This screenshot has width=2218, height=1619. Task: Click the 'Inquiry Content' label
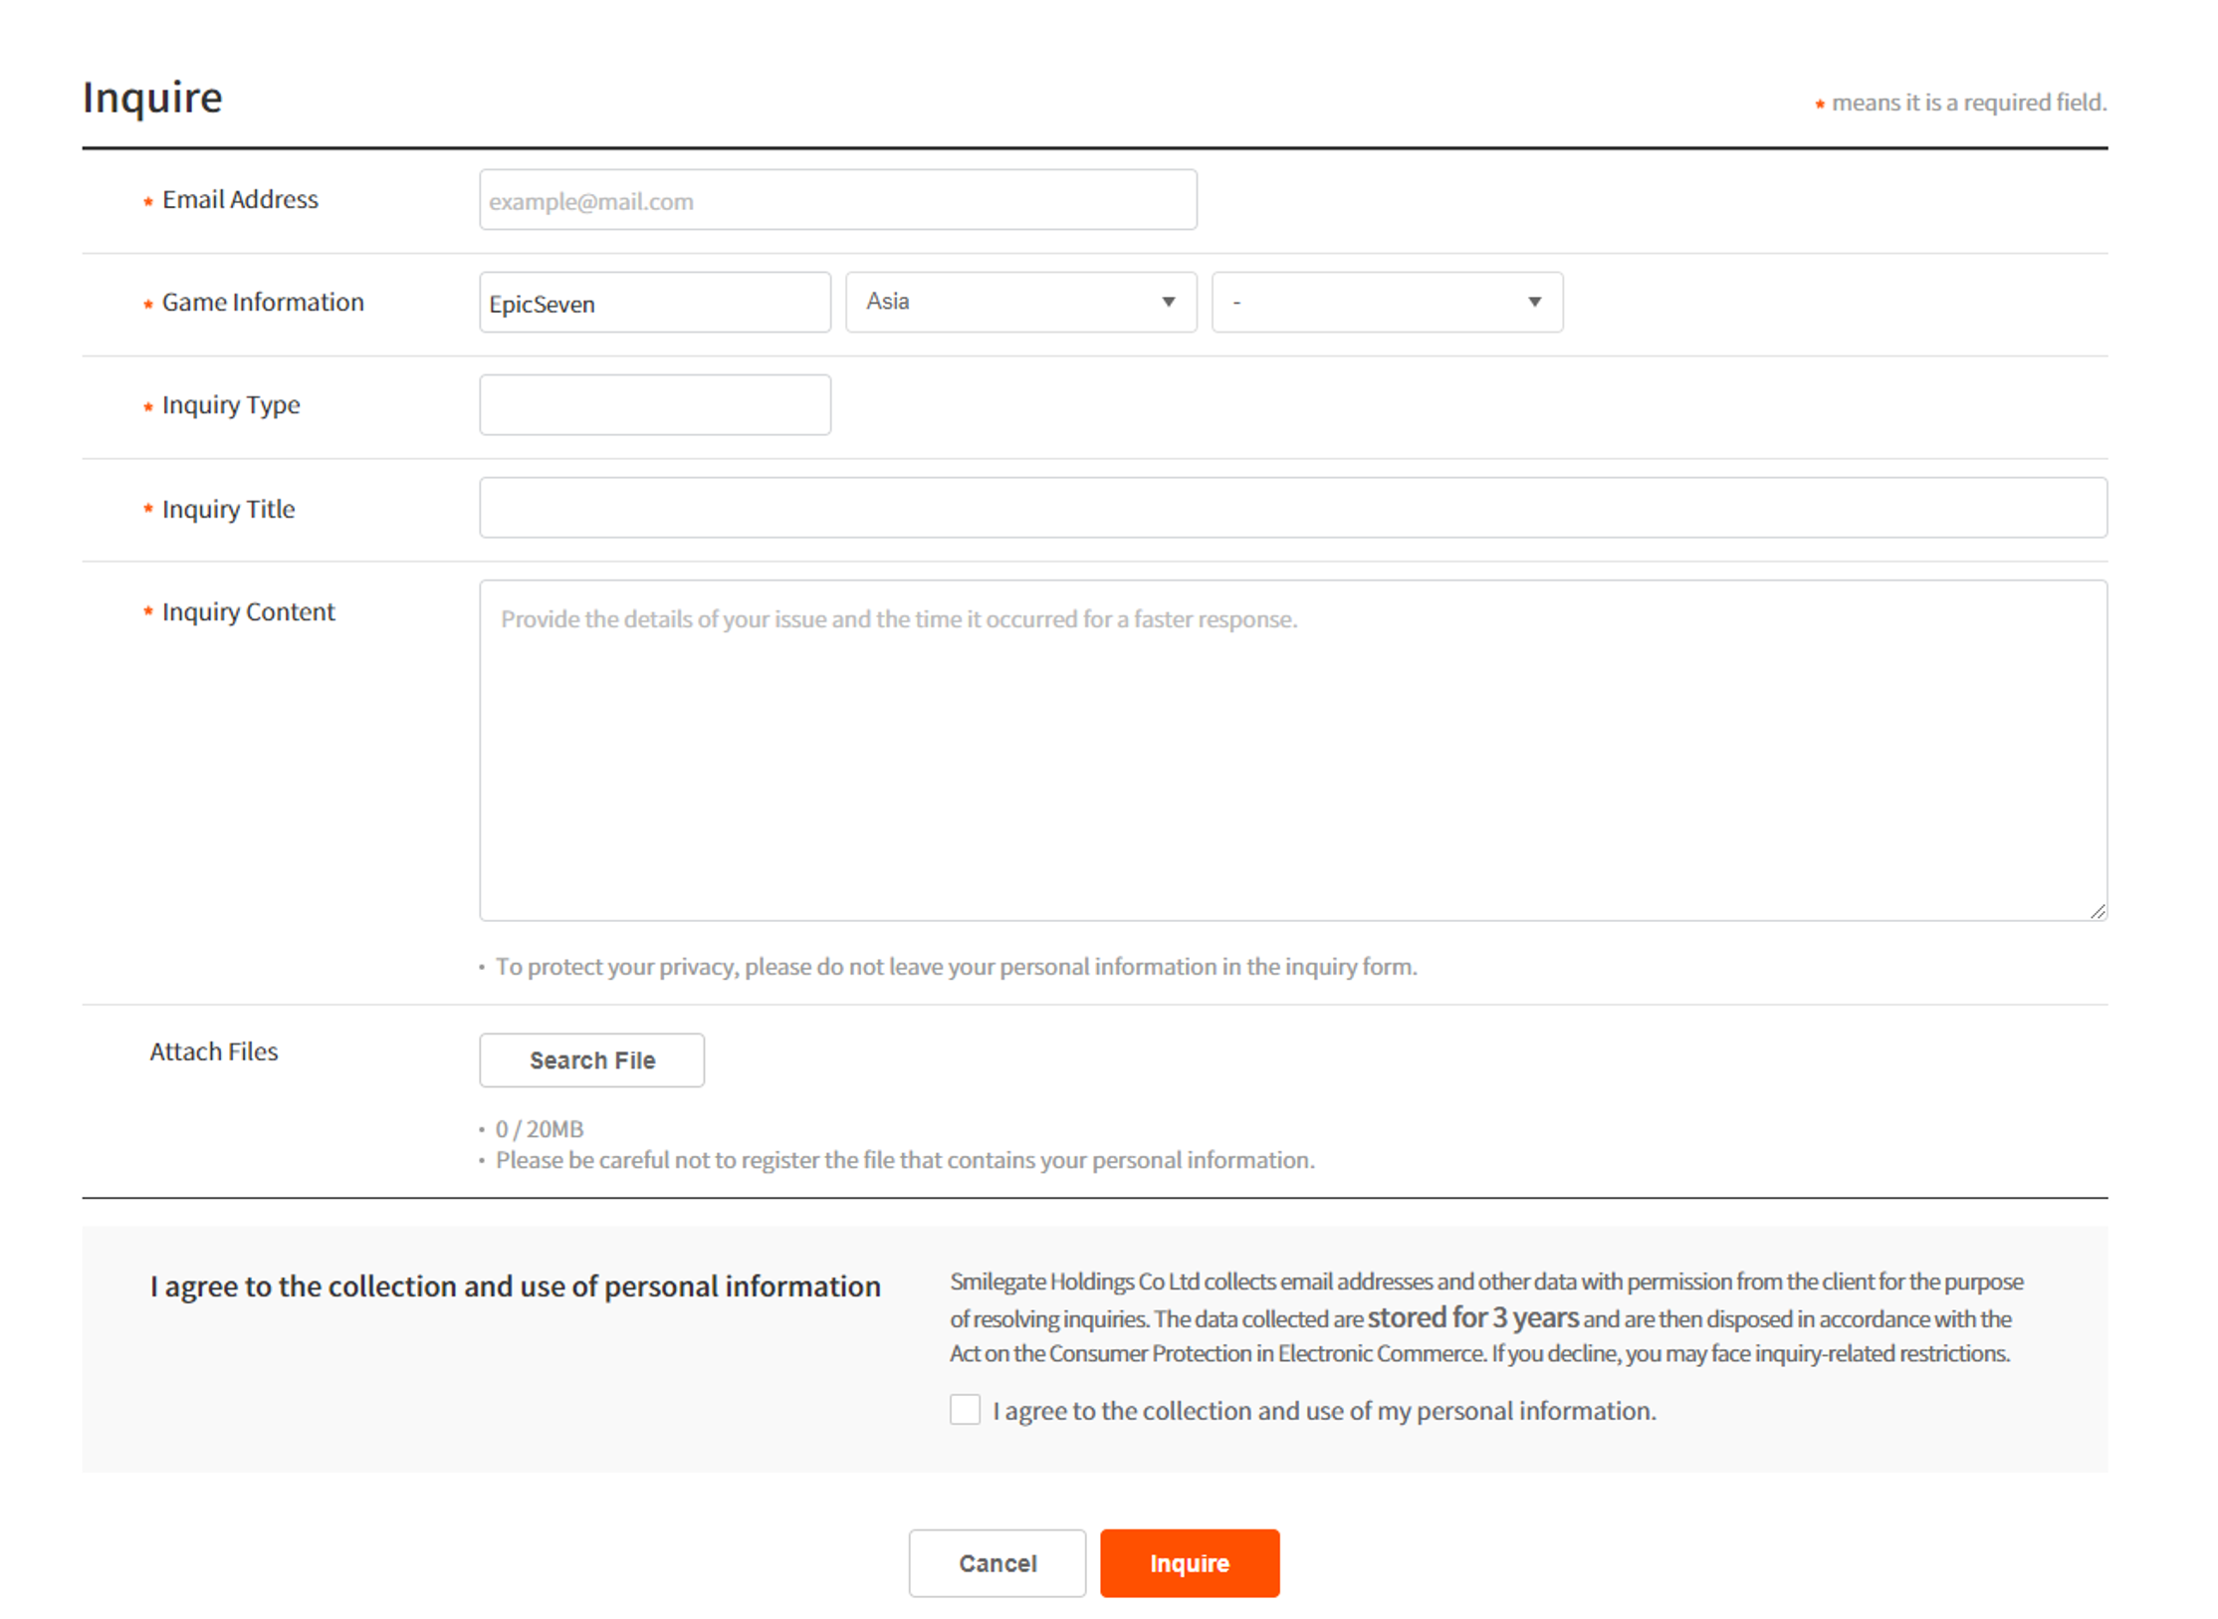pos(248,612)
